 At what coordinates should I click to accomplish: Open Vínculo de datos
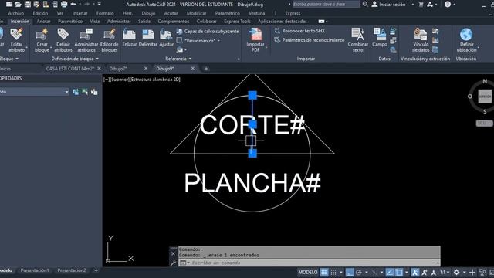tap(421, 40)
